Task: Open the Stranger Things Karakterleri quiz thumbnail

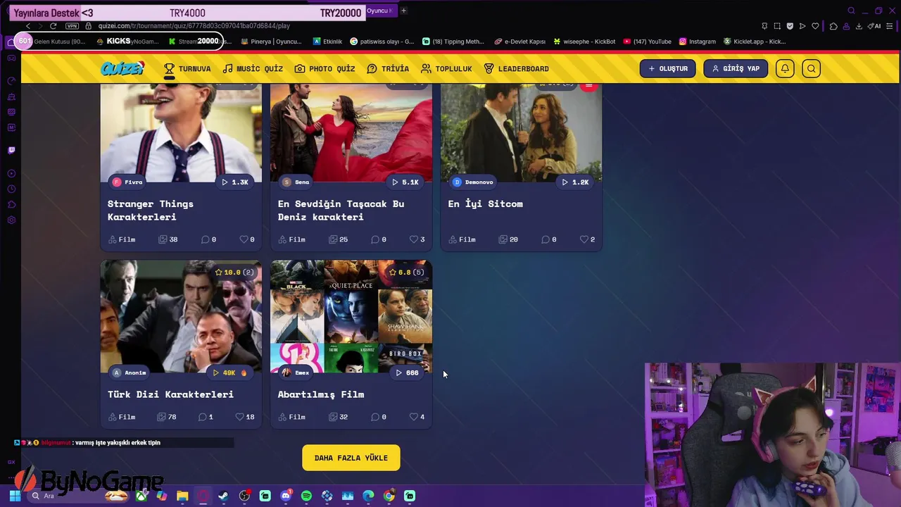Action: click(181, 134)
